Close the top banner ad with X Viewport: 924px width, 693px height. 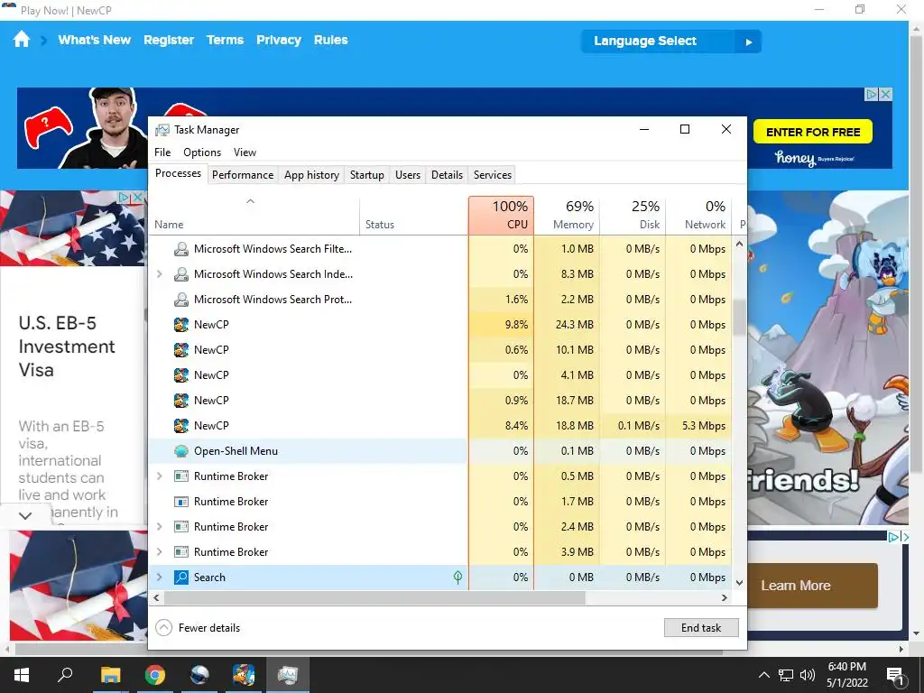coord(885,94)
